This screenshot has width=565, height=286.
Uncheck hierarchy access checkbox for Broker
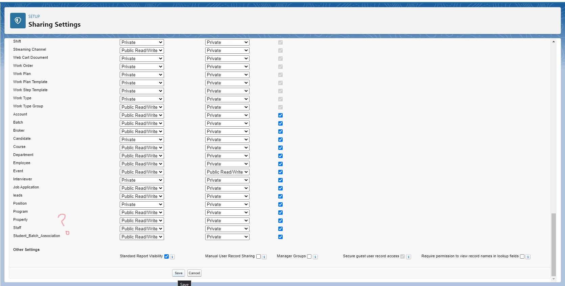click(280, 131)
